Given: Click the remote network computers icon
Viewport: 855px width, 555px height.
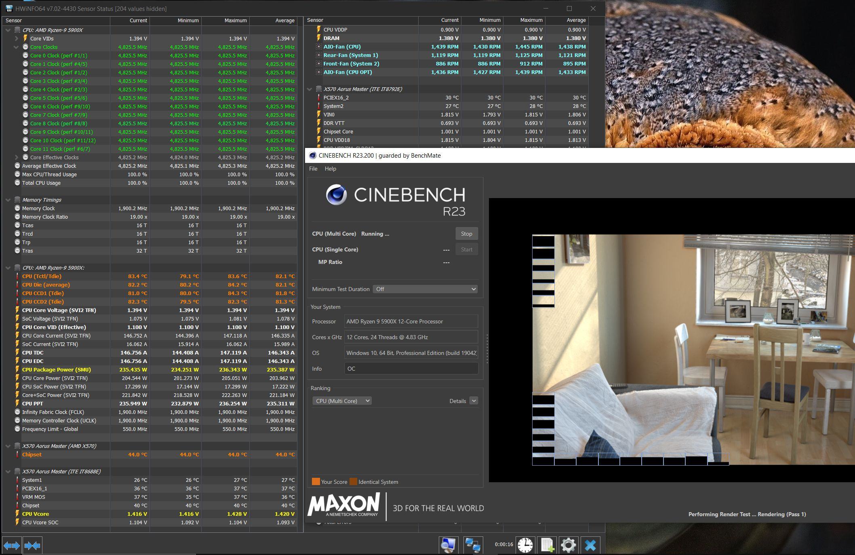Looking at the screenshot, I should point(472,545).
